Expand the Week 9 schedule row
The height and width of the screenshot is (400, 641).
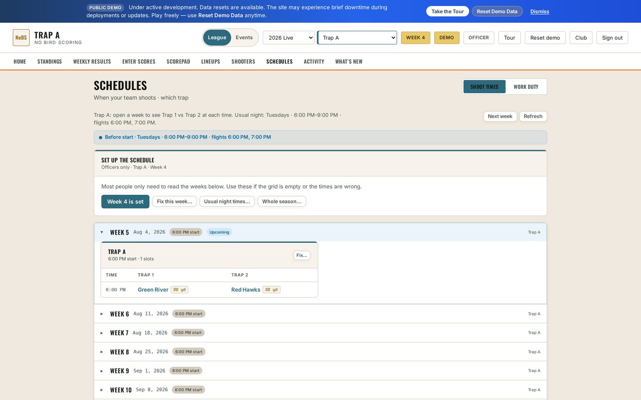[320, 371]
